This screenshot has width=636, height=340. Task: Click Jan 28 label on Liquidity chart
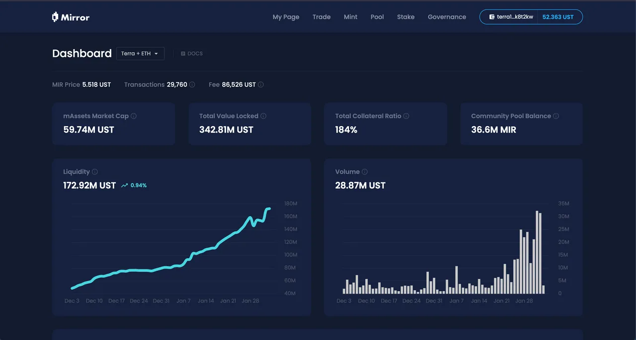250,301
